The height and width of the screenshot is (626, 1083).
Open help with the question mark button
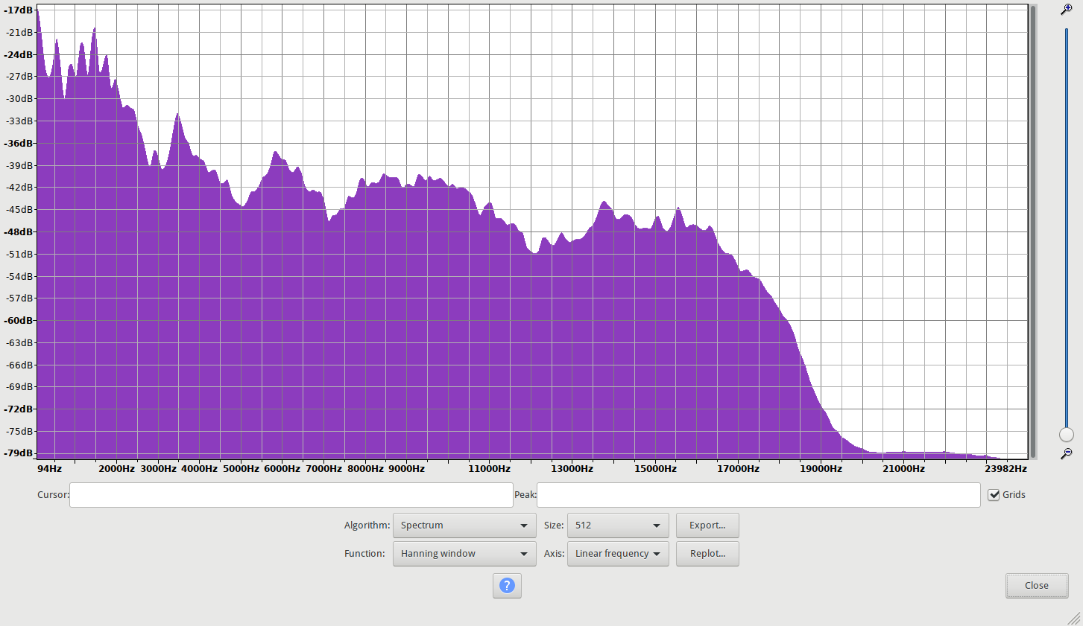pos(507,586)
